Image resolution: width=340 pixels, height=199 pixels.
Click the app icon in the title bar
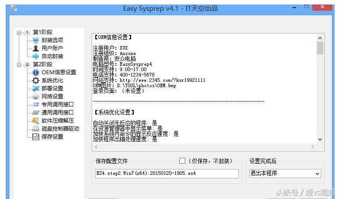point(14,8)
